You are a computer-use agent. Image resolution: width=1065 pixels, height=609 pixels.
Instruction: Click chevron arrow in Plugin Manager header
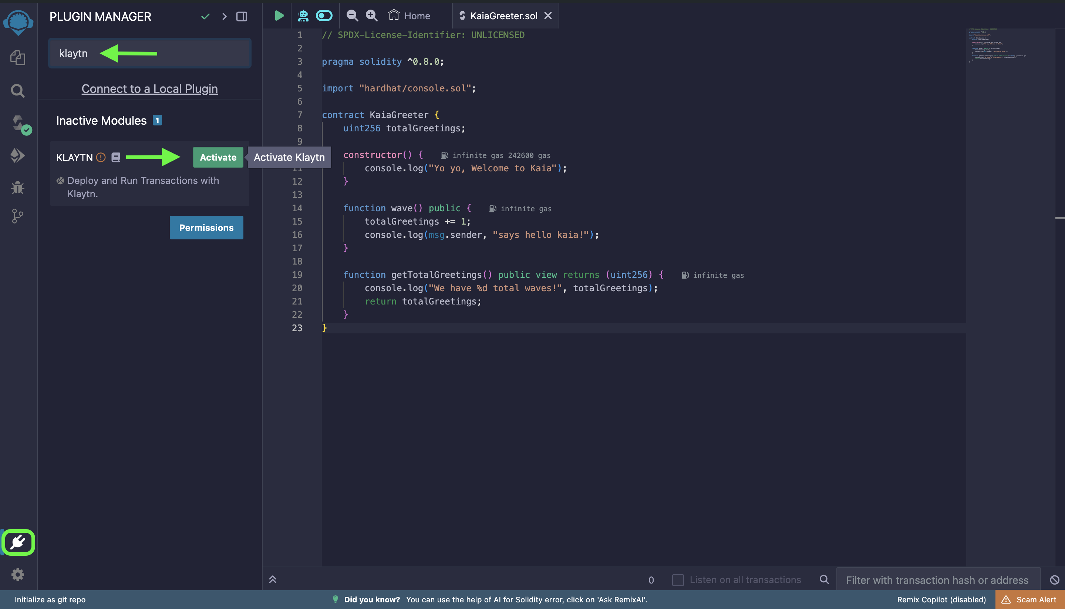point(225,17)
